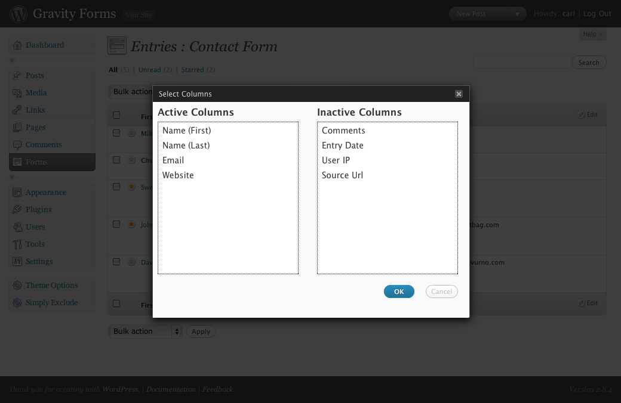Click the Media icon in sidebar
This screenshot has width=621, height=403.
(x=17, y=92)
